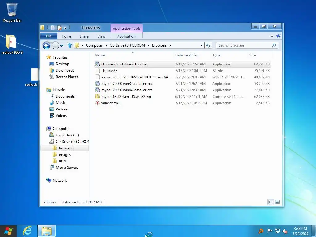Viewport: 316px width, 237px height.
Task: Open Music library
Action: coord(61,102)
